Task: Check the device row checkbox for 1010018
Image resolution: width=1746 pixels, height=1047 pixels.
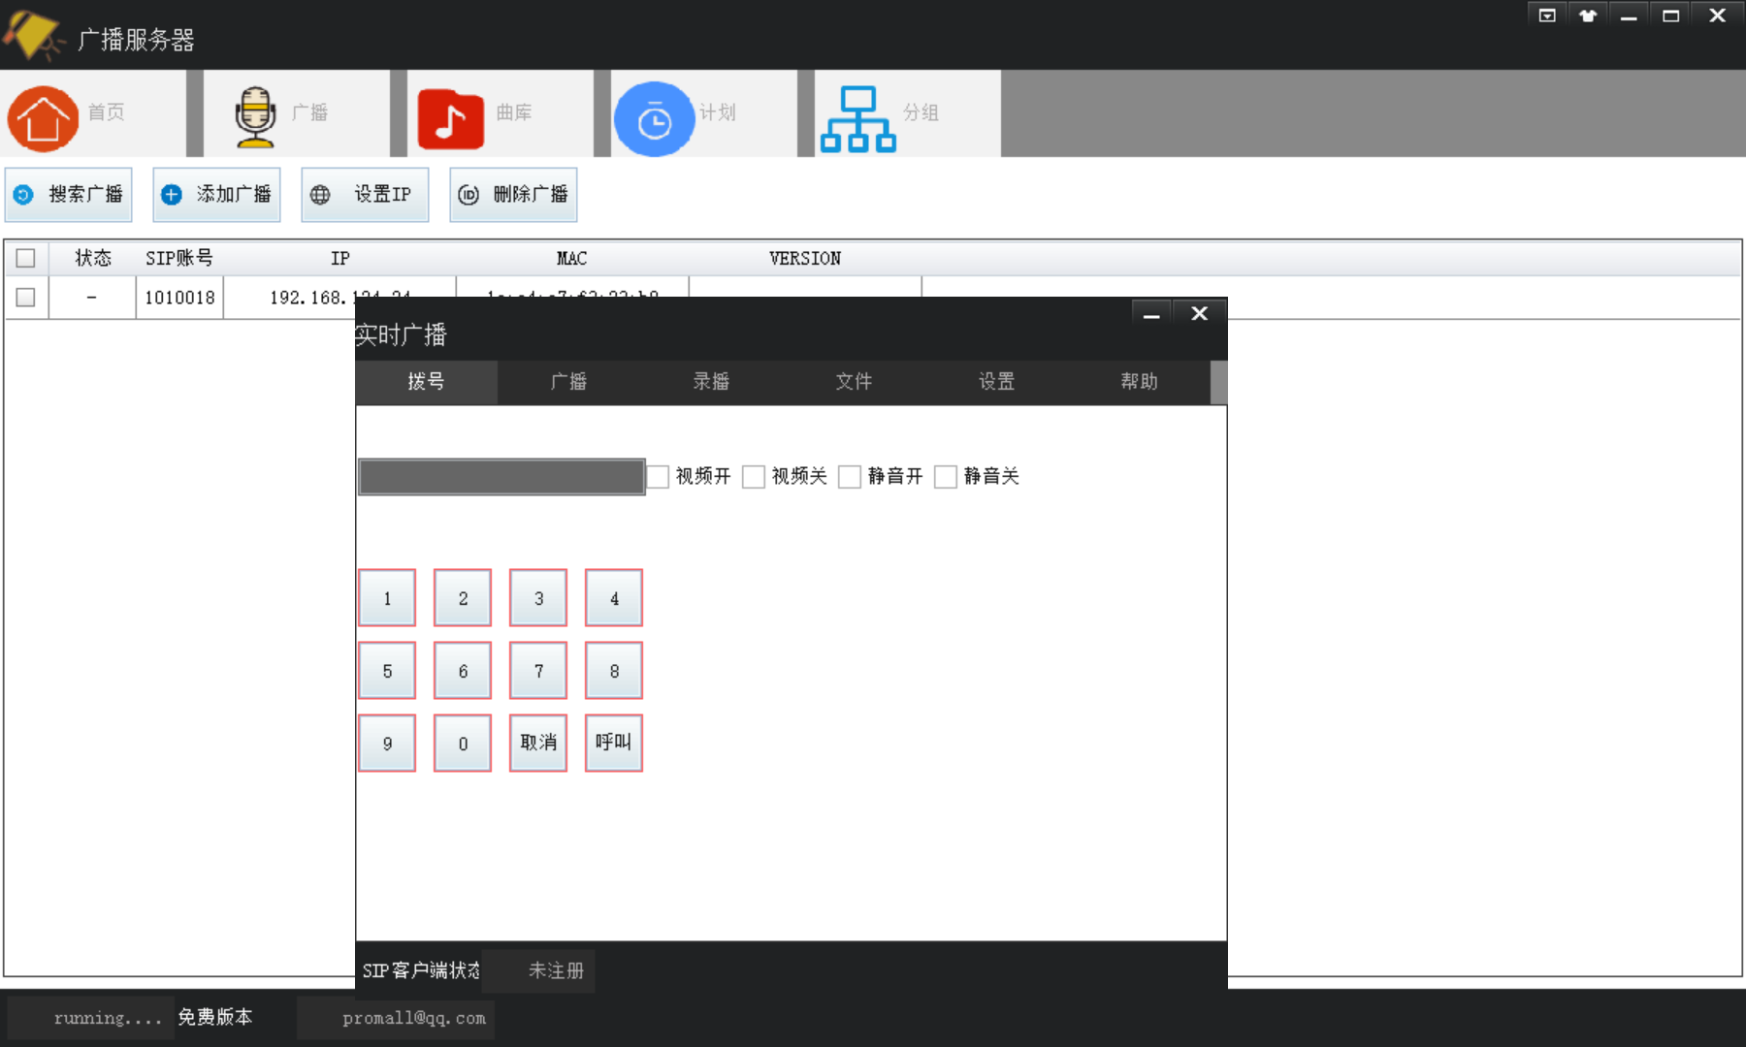Action: tap(24, 297)
